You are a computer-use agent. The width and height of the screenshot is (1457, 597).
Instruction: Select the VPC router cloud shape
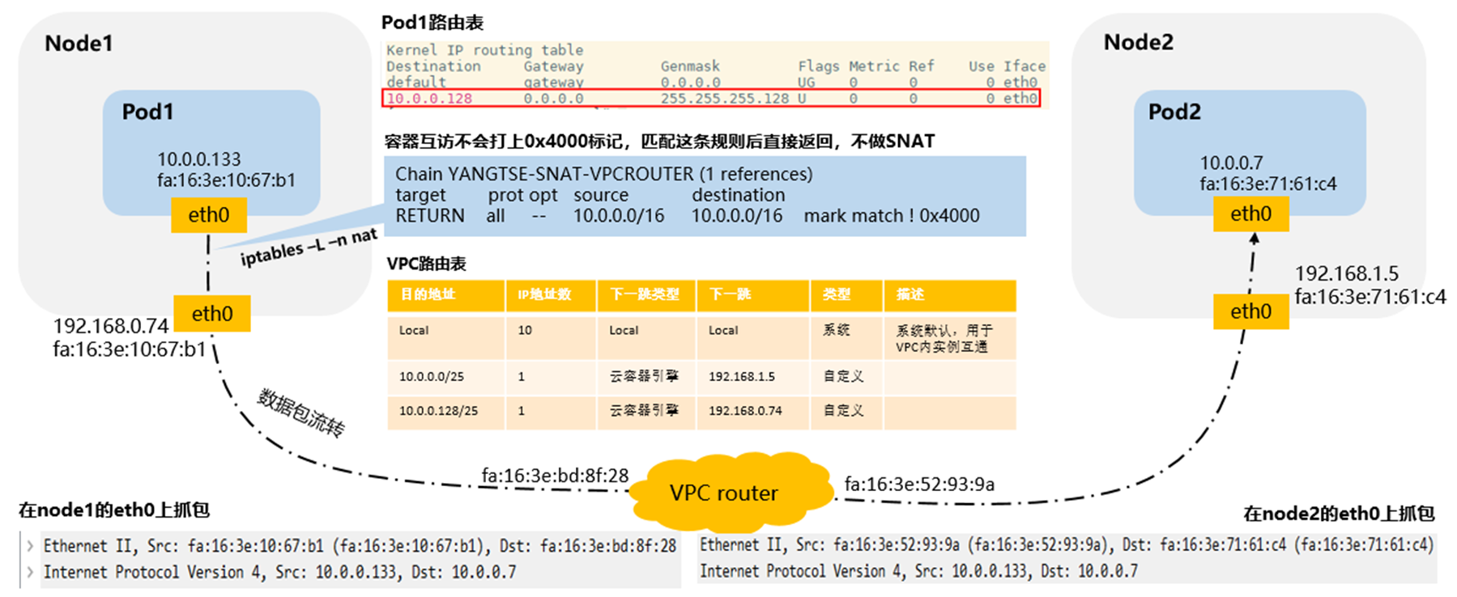tap(731, 491)
